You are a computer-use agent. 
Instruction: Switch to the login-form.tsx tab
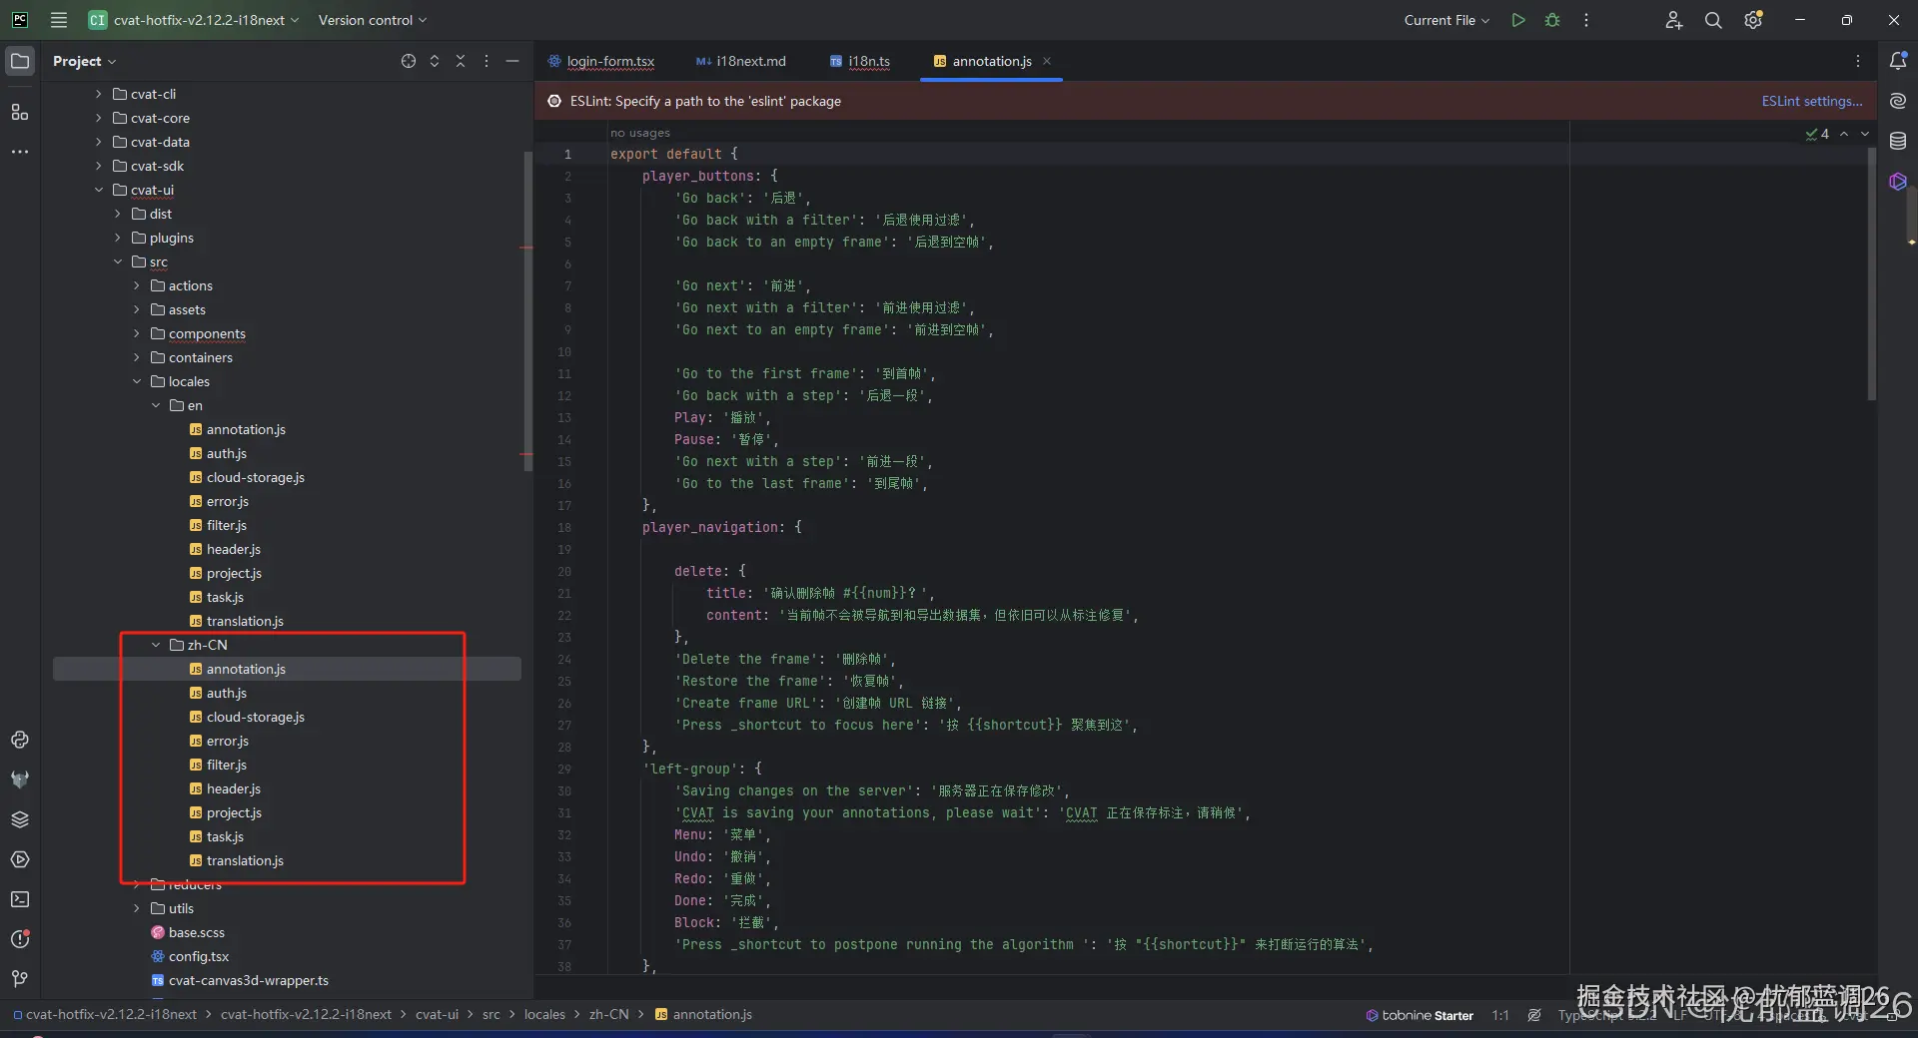pyautogui.click(x=600, y=61)
